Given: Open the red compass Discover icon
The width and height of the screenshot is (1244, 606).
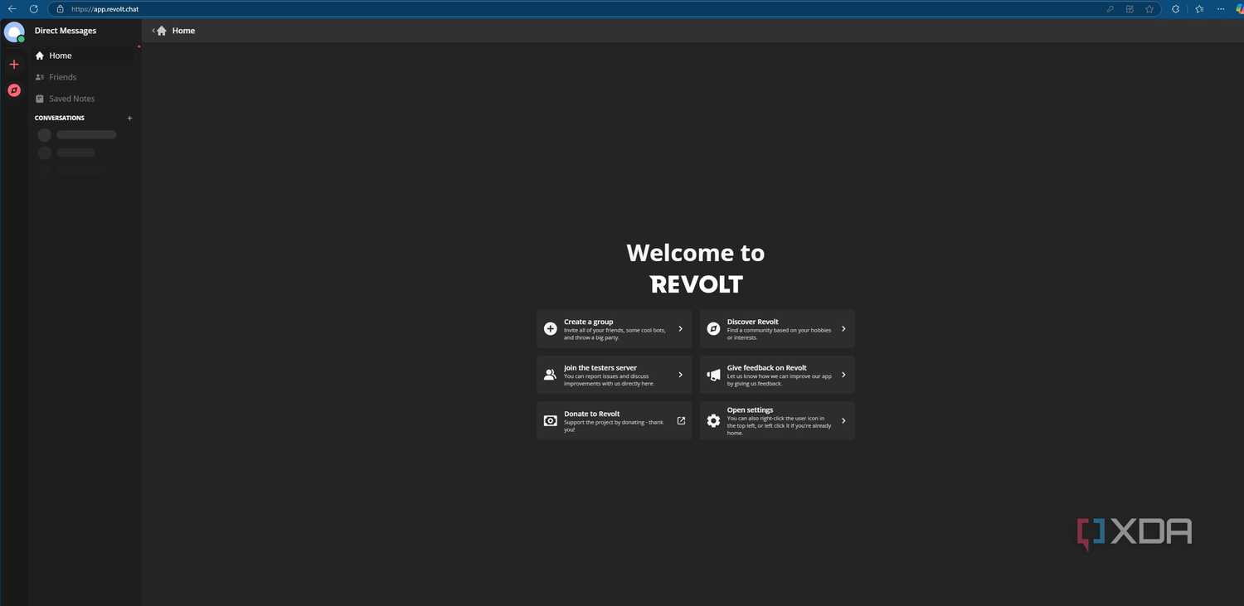Looking at the screenshot, I should click(x=14, y=90).
